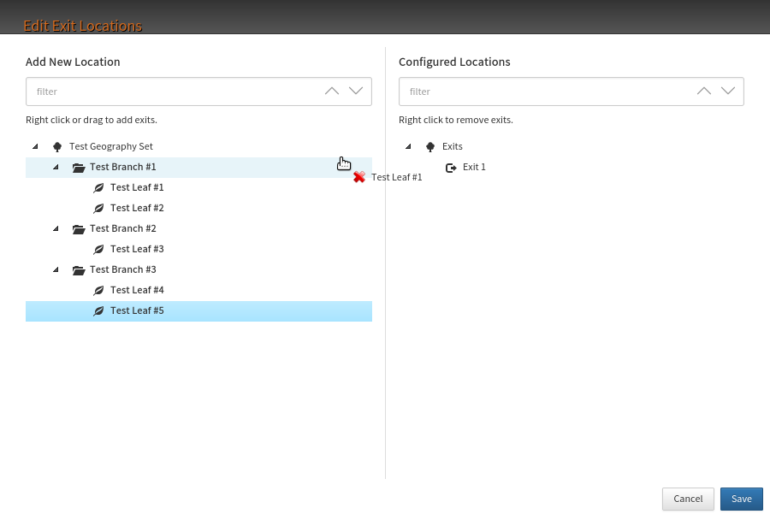Click the exit arrow icon beside Exit 1
The height and width of the screenshot is (532, 770).
coord(451,168)
